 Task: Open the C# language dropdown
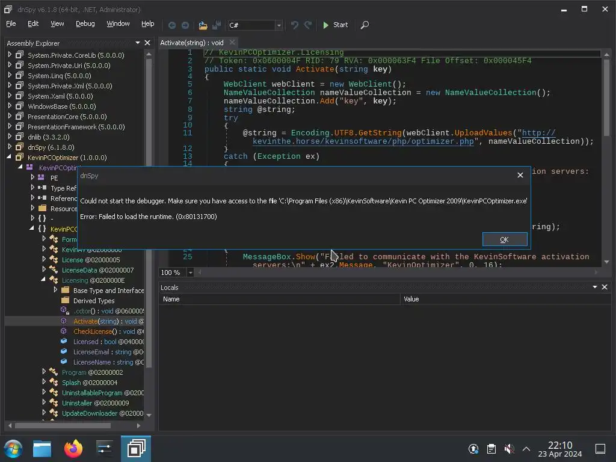coord(279,25)
